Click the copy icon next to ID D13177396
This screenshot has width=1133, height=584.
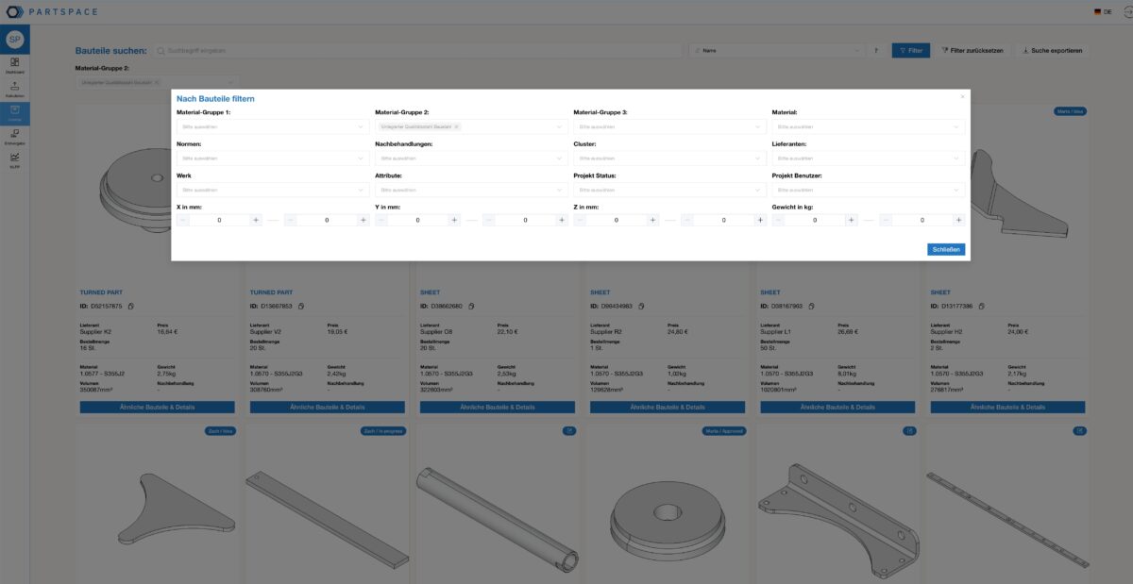point(981,305)
